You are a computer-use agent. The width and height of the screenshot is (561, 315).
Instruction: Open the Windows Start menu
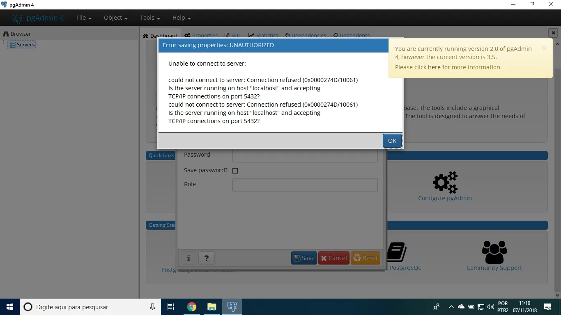click(10, 307)
